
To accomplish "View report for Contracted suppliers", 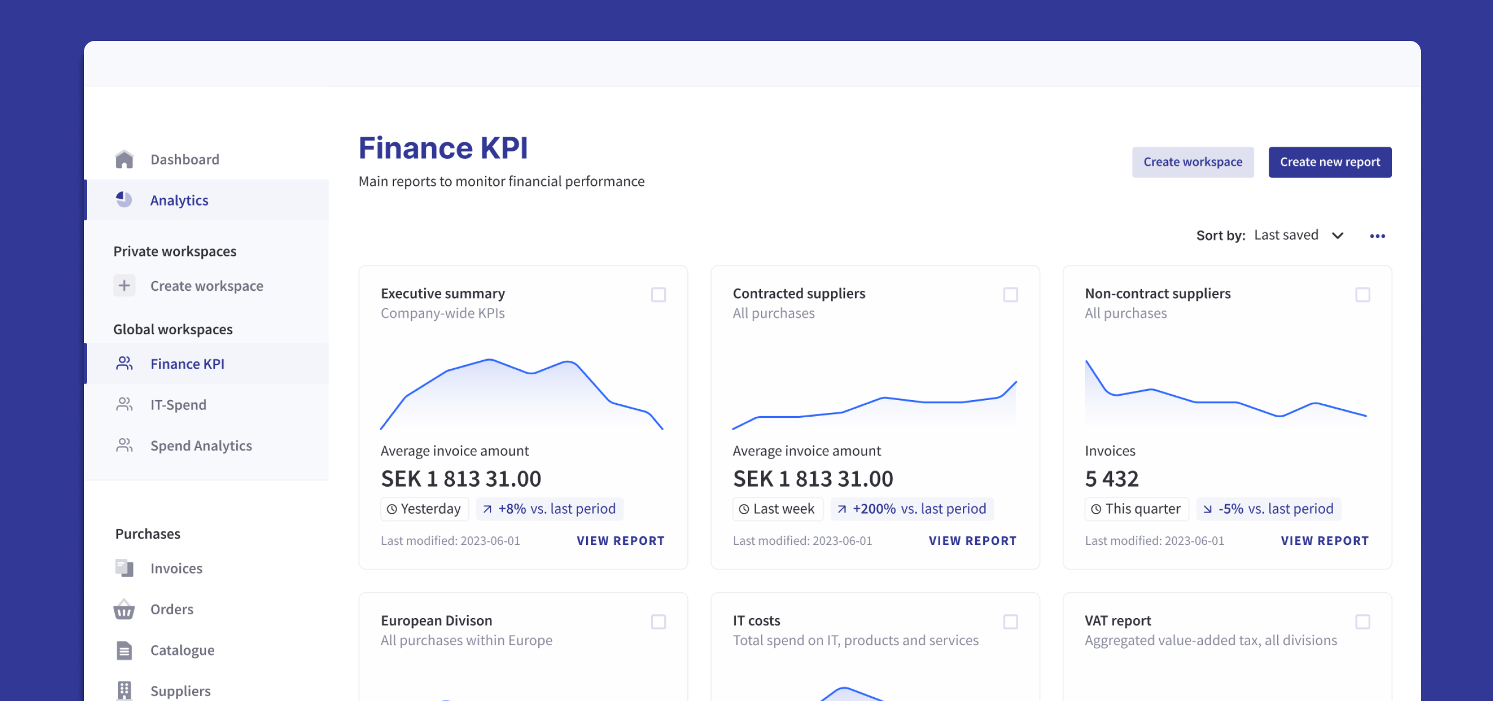I will (x=972, y=541).
